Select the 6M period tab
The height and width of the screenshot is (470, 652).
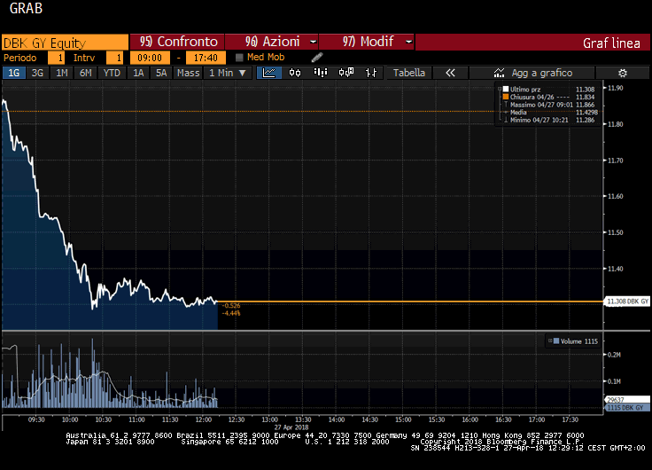pyautogui.click(x=86, y=73)
